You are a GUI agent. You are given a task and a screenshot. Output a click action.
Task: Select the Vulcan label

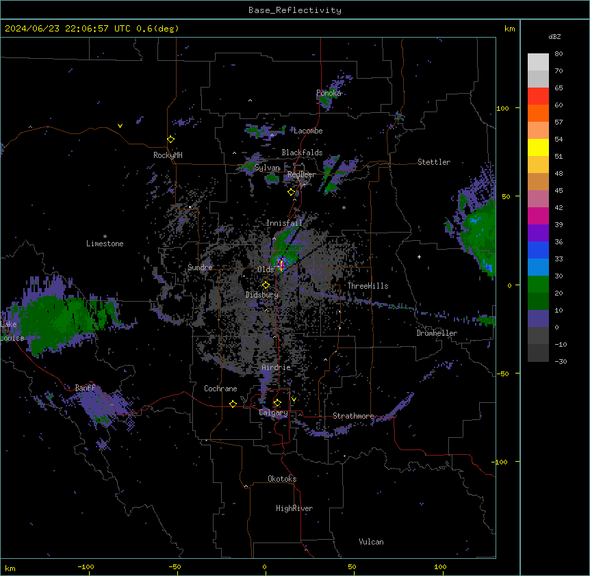[372, 542]
